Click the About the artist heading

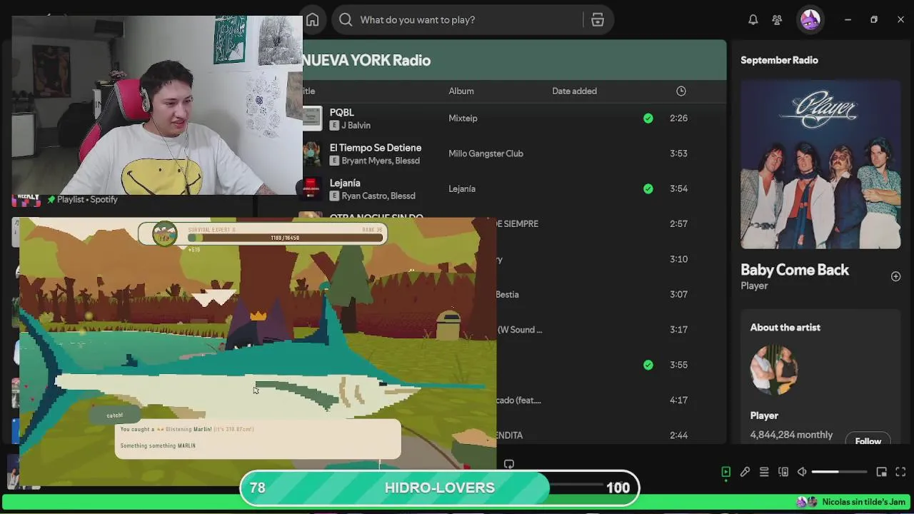click(x=785, y=327)
